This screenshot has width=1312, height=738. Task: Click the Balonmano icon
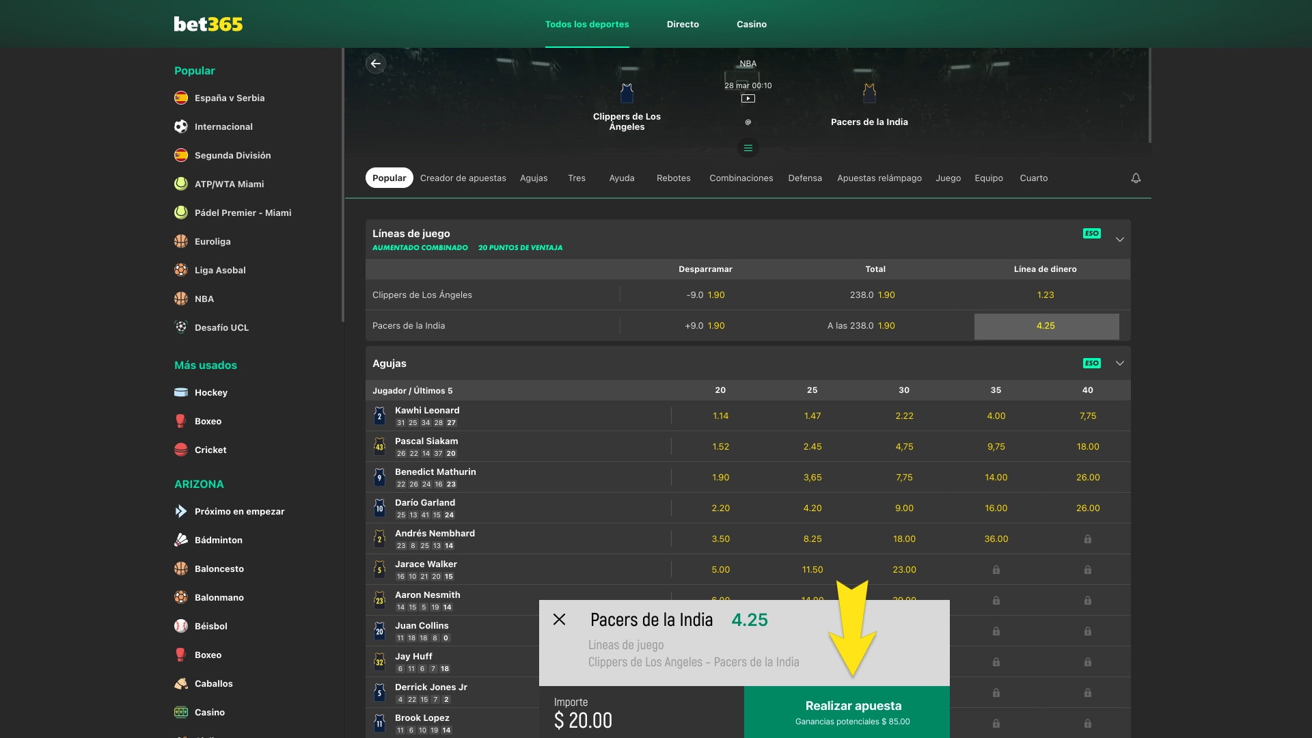181,597
